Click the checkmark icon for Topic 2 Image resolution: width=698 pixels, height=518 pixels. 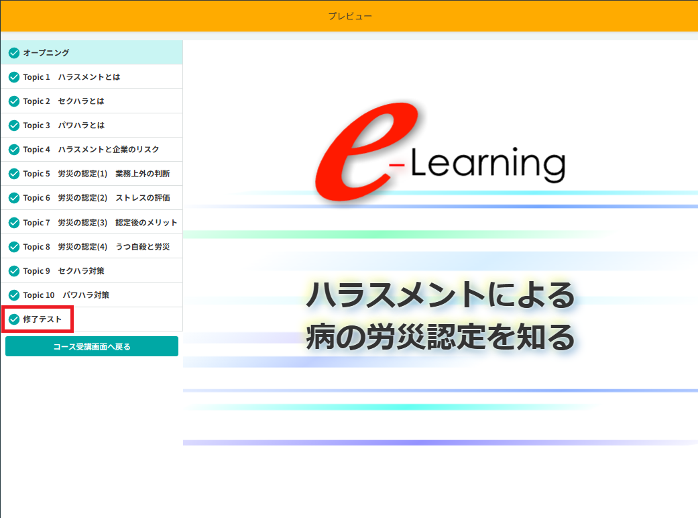14,101
